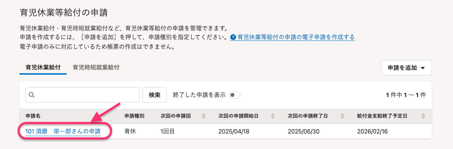This screenshot has height=149, width=453.
Task: Select the 育児休業給付 tab
Action: tap(43, 67)
